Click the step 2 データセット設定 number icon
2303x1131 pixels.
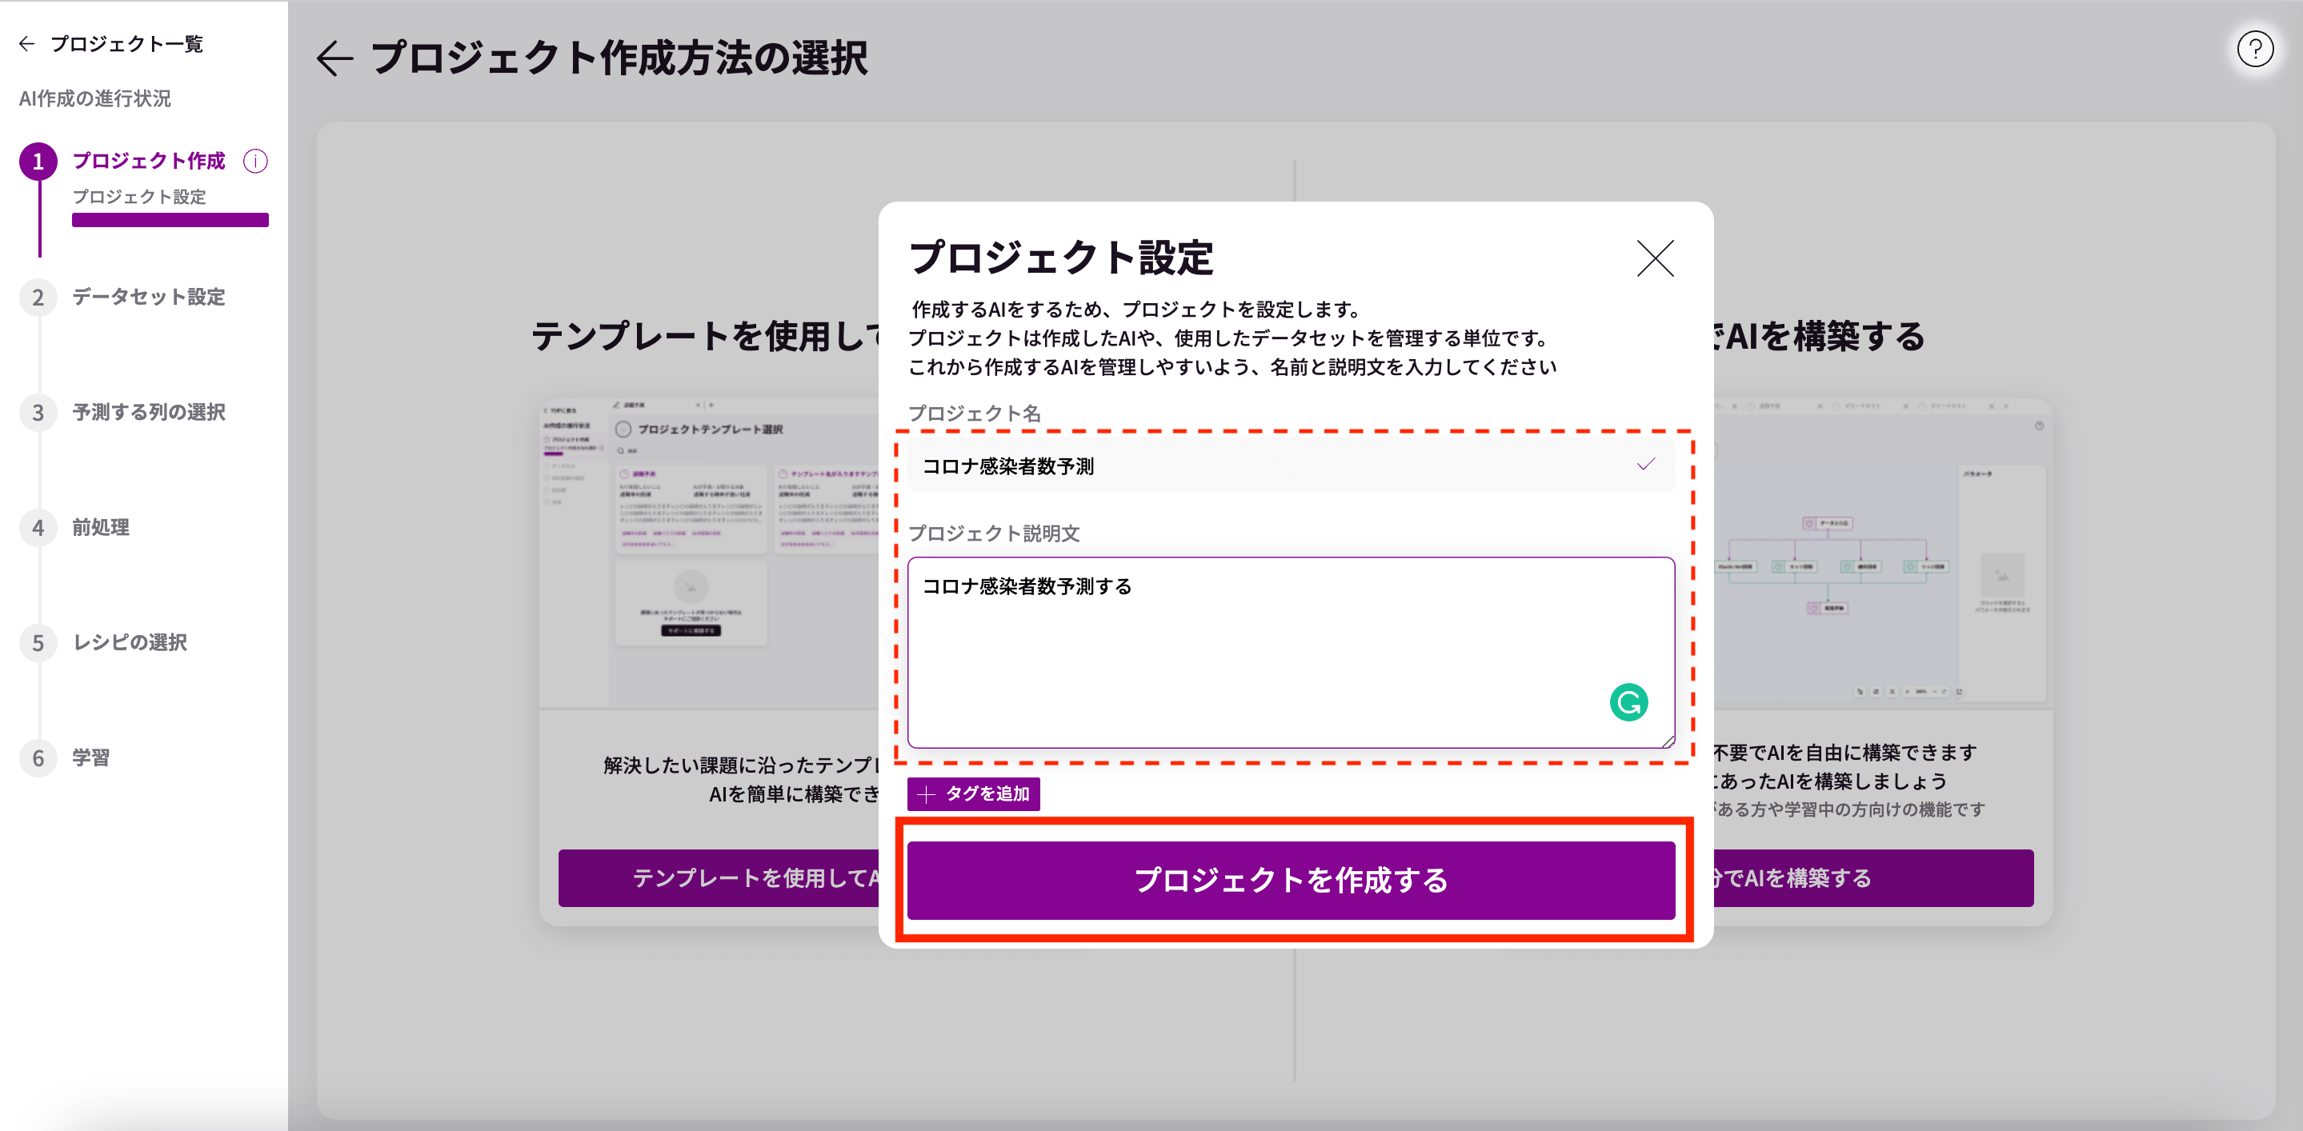pyautogui.click(x=38, y=298)
